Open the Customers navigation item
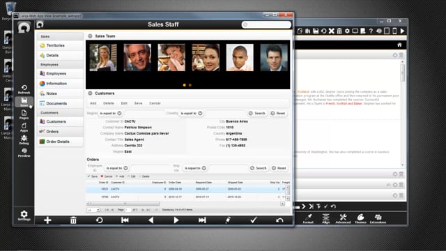Viewport: 446px width, 251px height. (60, 121)
